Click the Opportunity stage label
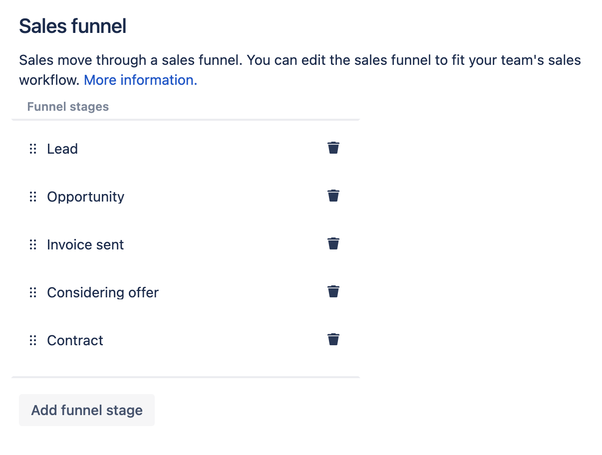 point(85,197)
